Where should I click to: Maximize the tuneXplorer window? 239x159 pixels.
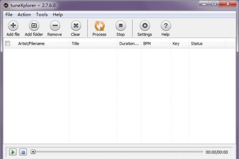click(214, 4)
